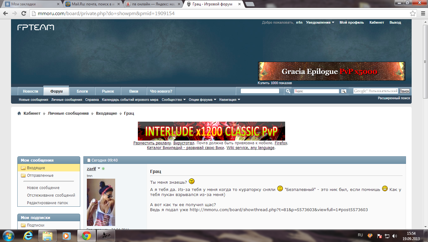Click the message post icon beside Сегодня 09:40

[x=89, y=160]
